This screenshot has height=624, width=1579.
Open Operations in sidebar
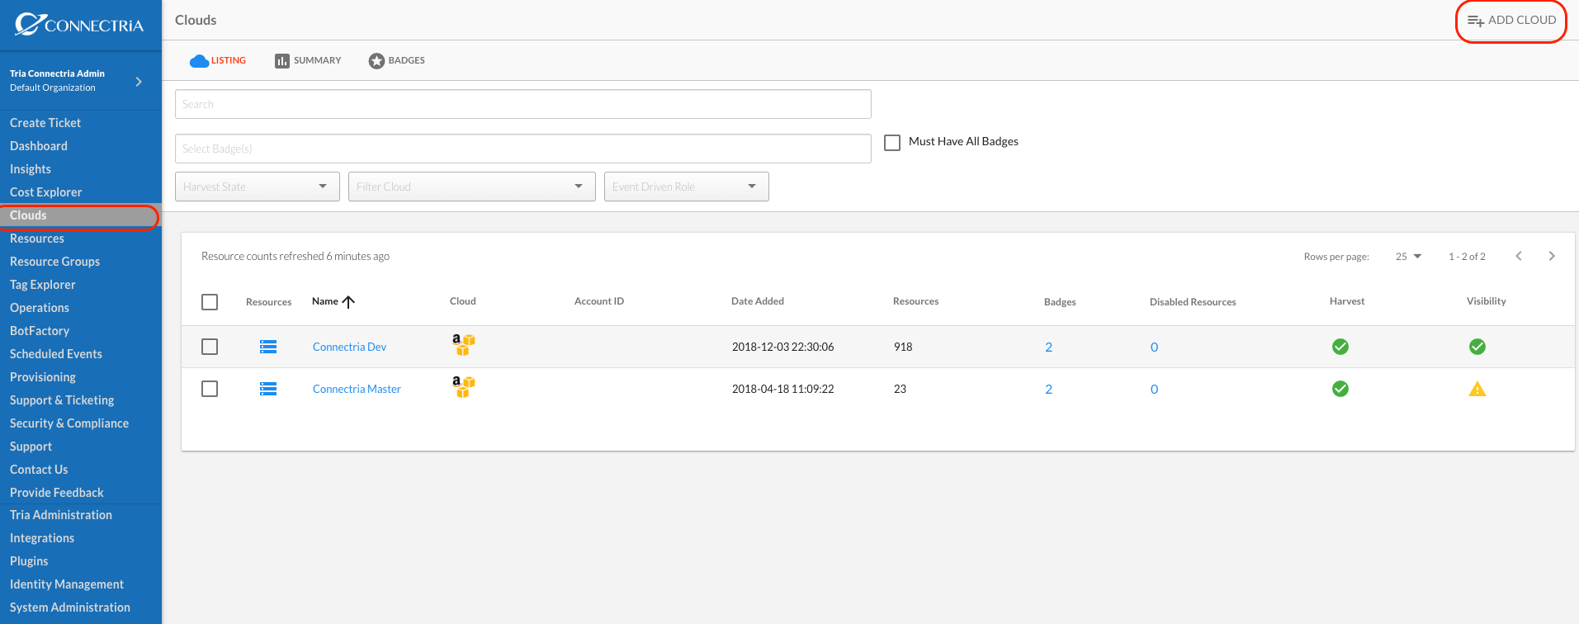tap(40, 308)
